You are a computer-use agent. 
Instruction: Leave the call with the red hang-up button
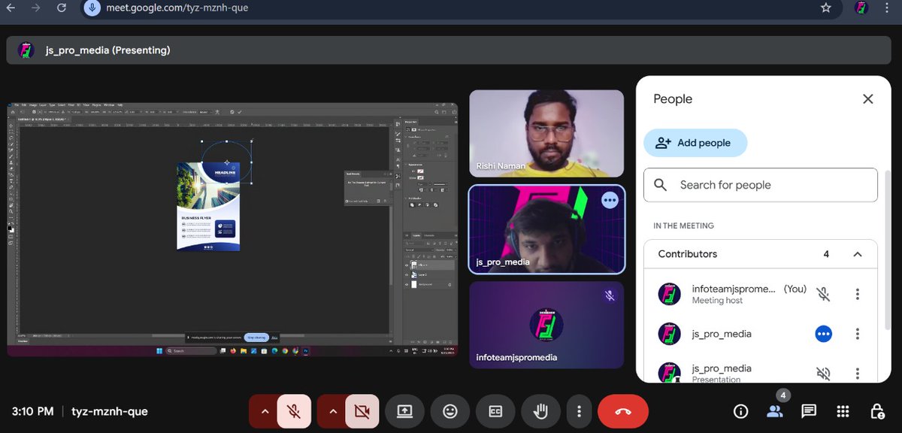pyautogui.click(x=623, y=411)
